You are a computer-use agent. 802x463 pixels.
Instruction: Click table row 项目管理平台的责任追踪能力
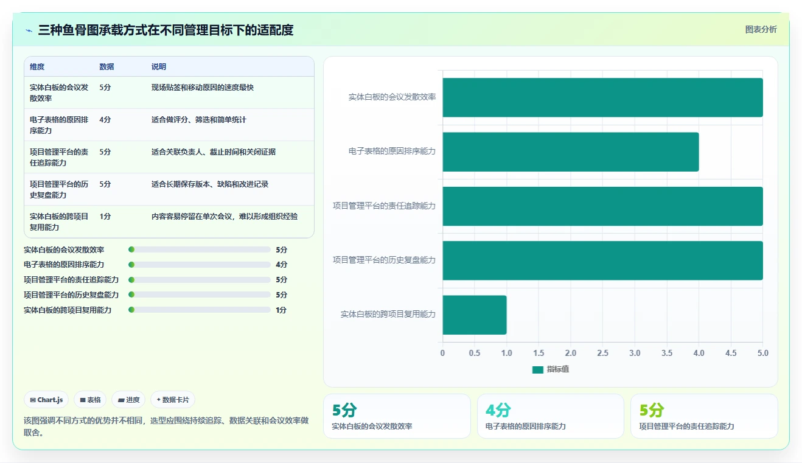click(169, 157)
